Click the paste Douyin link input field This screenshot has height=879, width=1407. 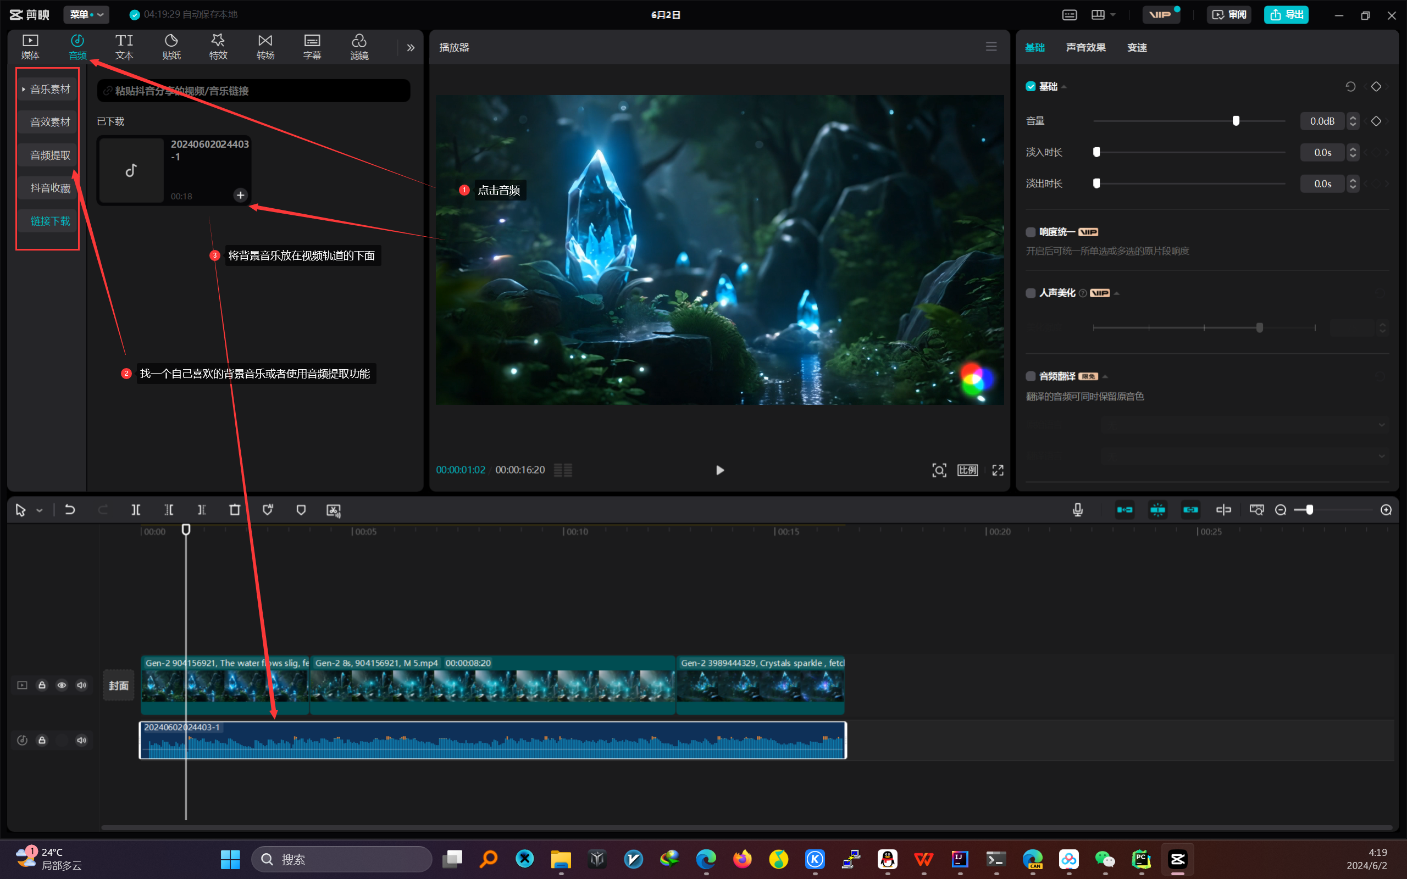tap(253, 91)
